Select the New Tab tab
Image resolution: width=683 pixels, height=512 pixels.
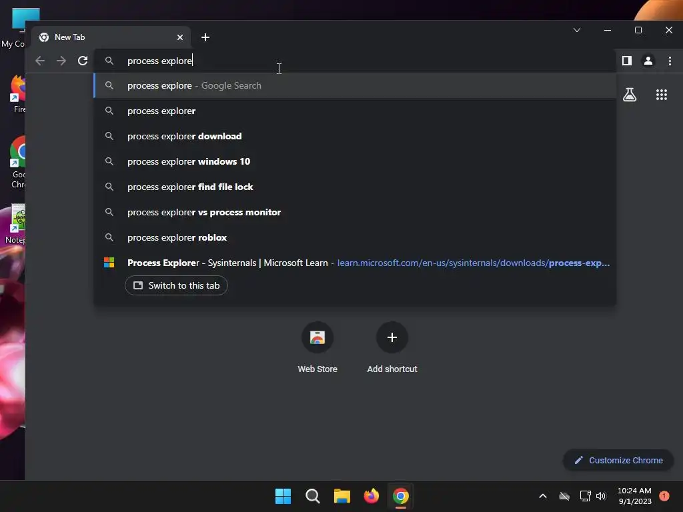[112, 37]
